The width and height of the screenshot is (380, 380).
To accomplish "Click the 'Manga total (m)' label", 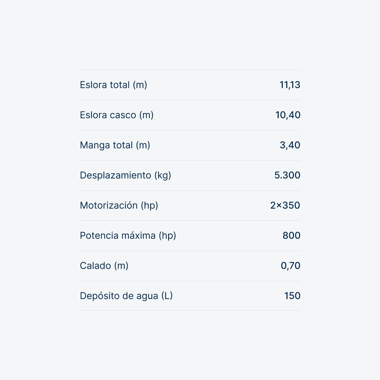I will [x=115, y=145].
